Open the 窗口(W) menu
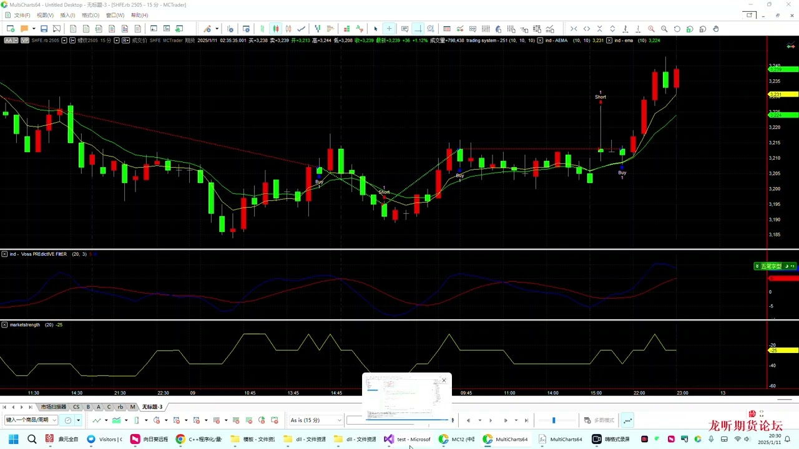This screenshot has width=799, height=449. 115,15
